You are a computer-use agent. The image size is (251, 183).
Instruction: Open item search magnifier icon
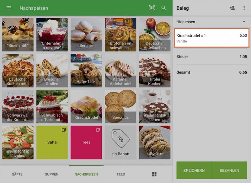point(163,8)
